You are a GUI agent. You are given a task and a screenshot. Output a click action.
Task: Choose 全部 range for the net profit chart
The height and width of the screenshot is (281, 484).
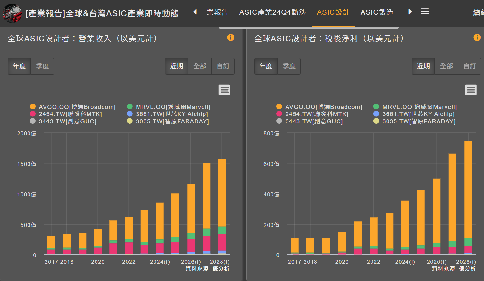(446, 66)
